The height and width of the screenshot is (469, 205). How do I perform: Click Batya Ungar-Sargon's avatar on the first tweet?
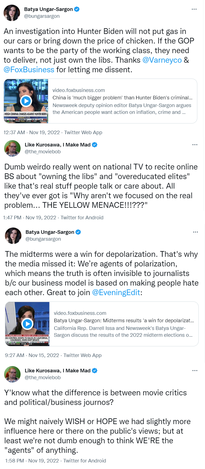[12, 13]
